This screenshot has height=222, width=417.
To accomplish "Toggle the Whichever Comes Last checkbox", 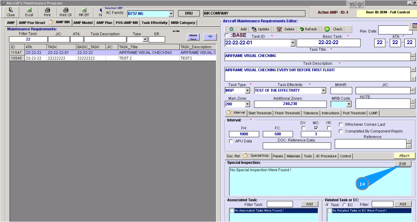I will pyautogui.click(x=341, y=124).
